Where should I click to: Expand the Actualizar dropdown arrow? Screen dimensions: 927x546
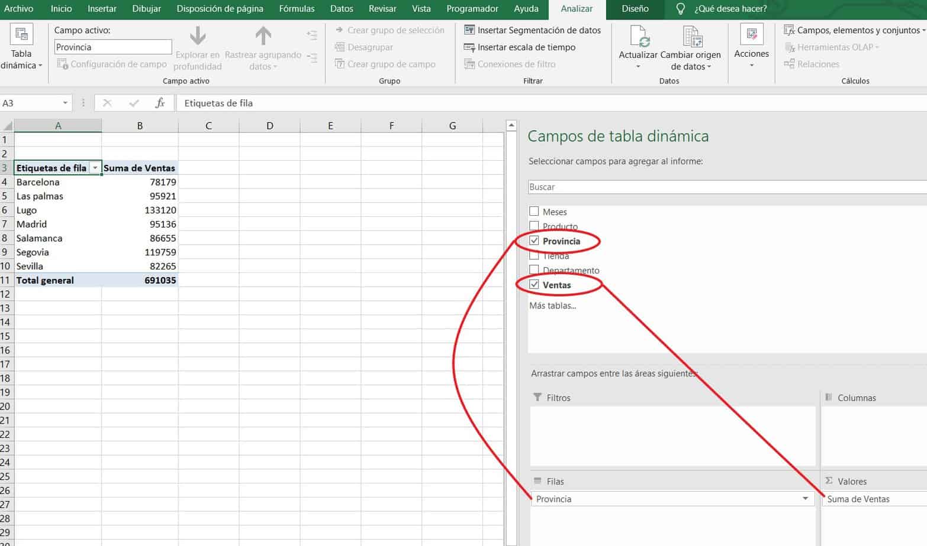coord(638,66)
